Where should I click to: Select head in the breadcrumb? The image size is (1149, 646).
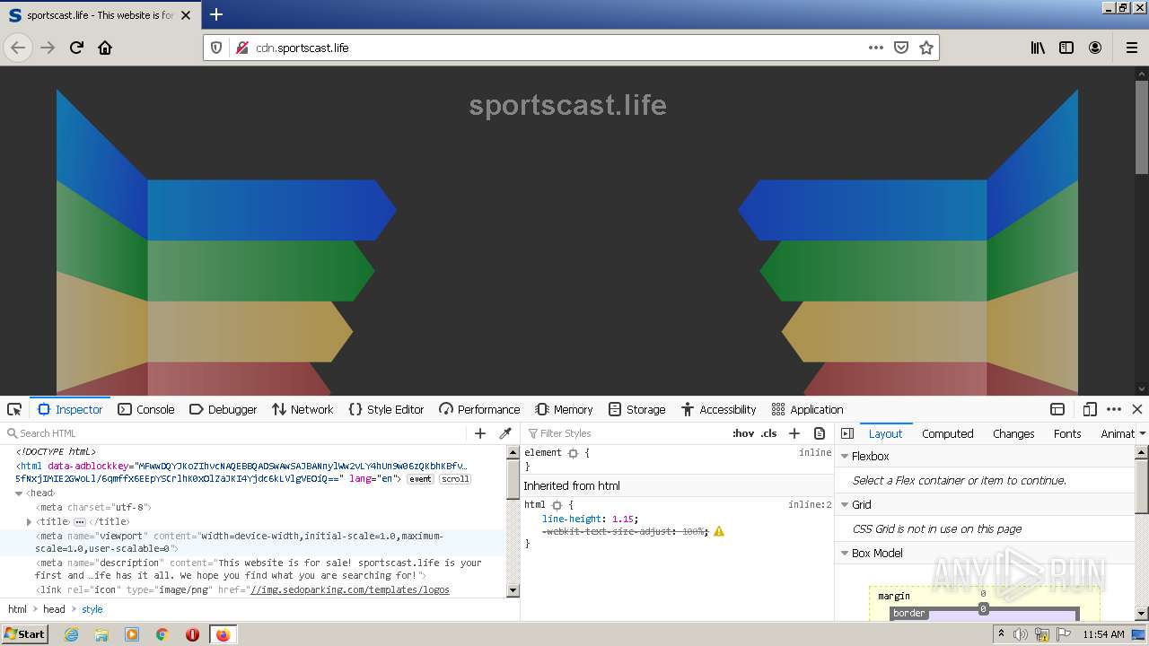(x=54, y=609)
